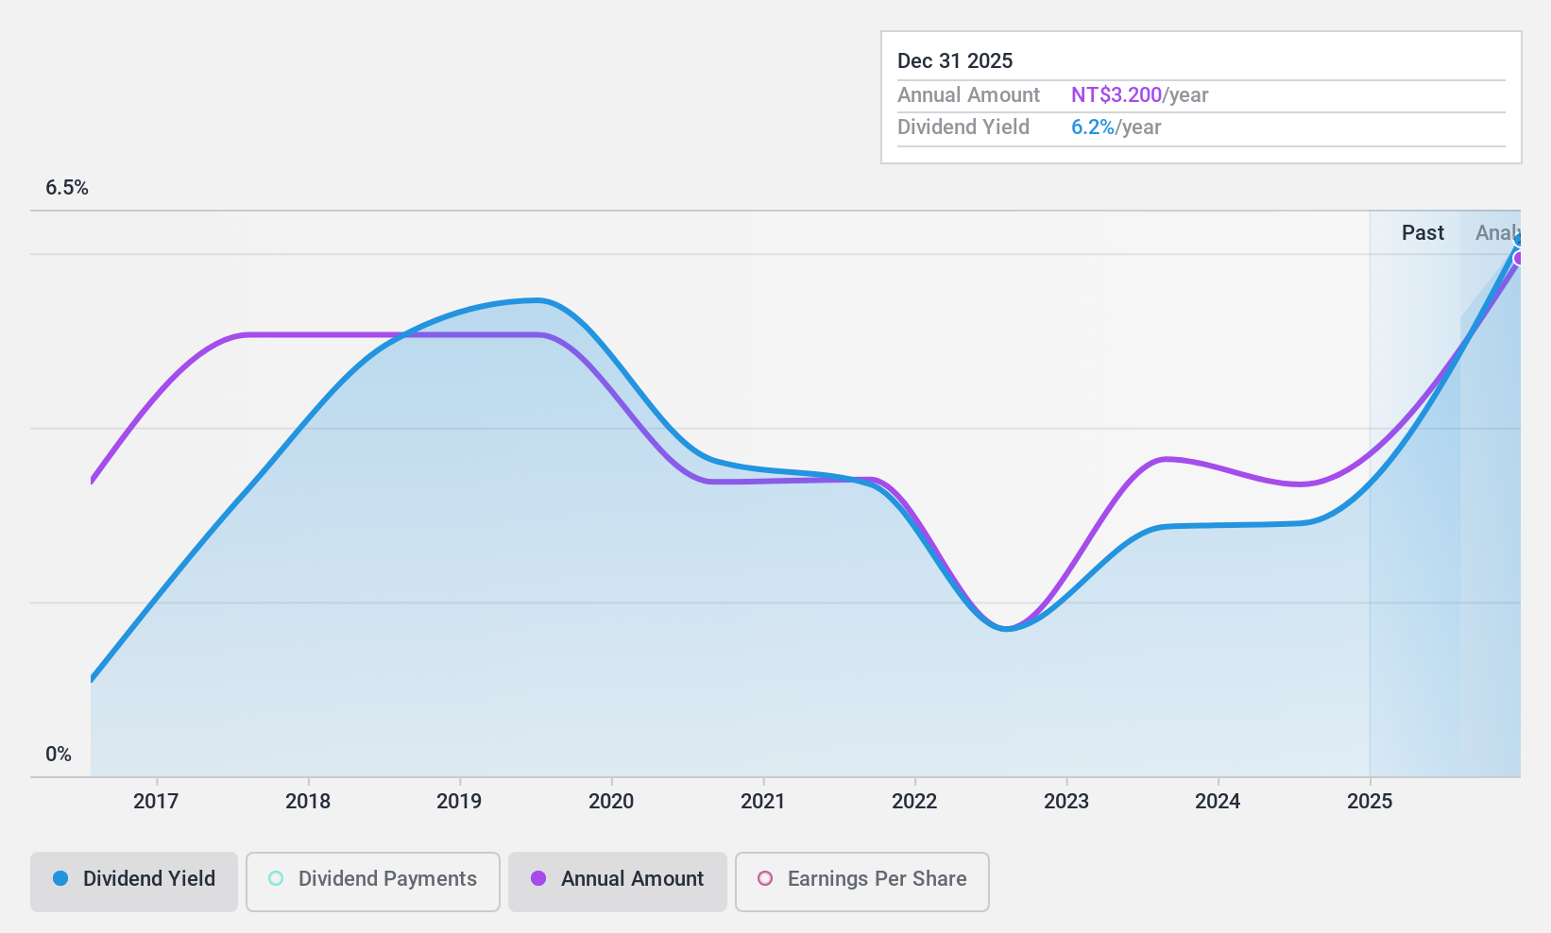Image resolution: width=1551 pixels, height=933 pixels.
Task: Click the purple Annual Amount endpoint marker
Action: point(1519,259)
